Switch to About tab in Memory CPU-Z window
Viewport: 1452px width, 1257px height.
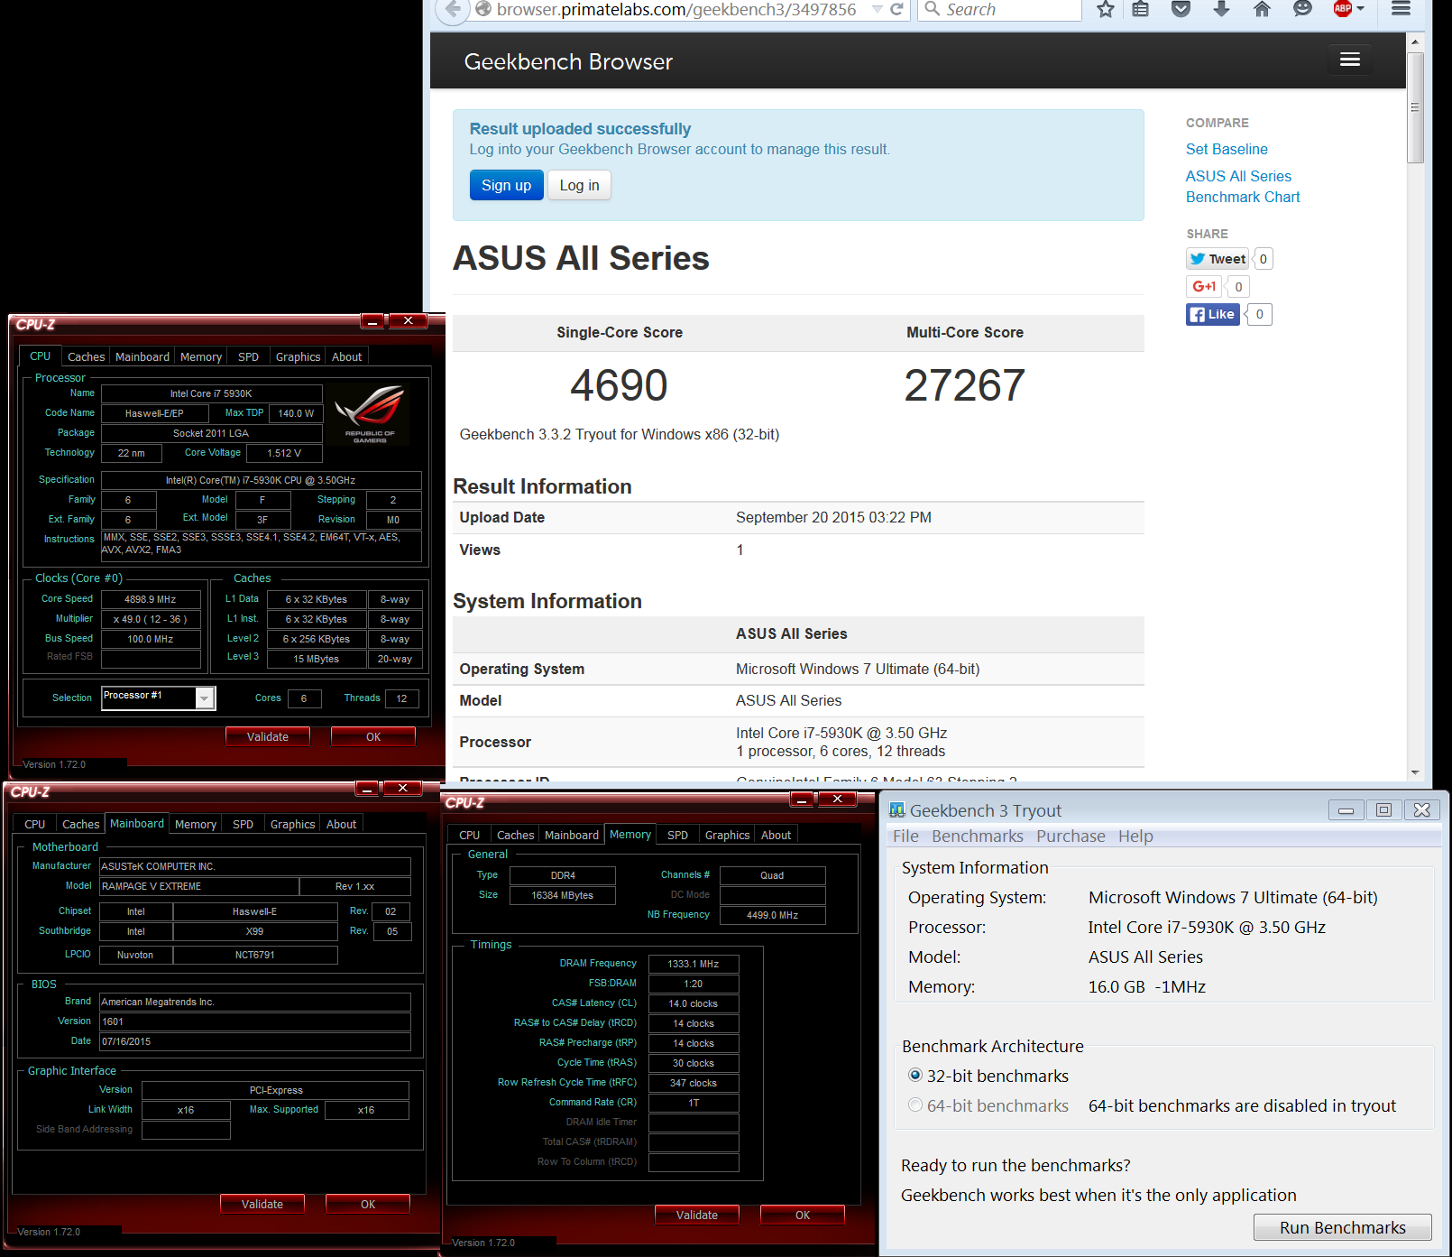[x=776, y=835]
